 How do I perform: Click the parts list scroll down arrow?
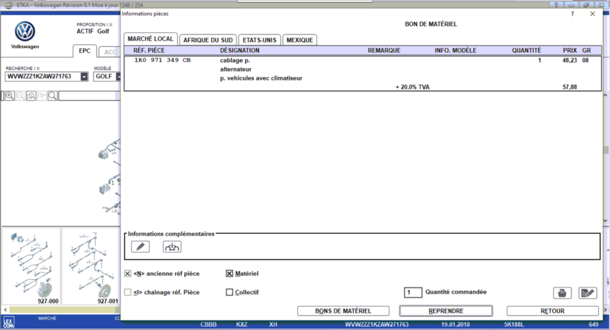click(x=605, y=221)
